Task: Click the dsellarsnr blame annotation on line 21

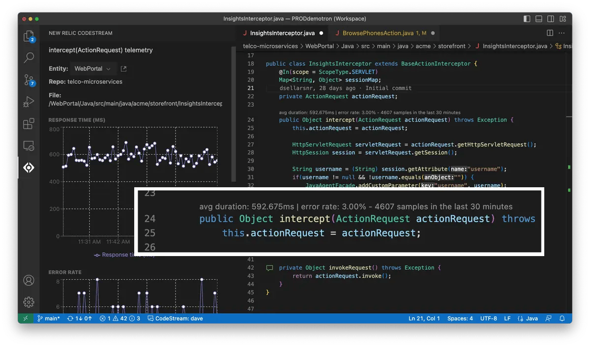Action: tap(345, 88)
